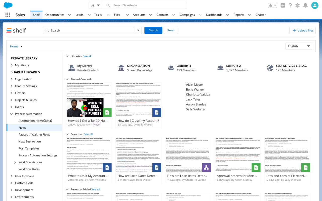Click See all next to Favorites

(88, 134)
